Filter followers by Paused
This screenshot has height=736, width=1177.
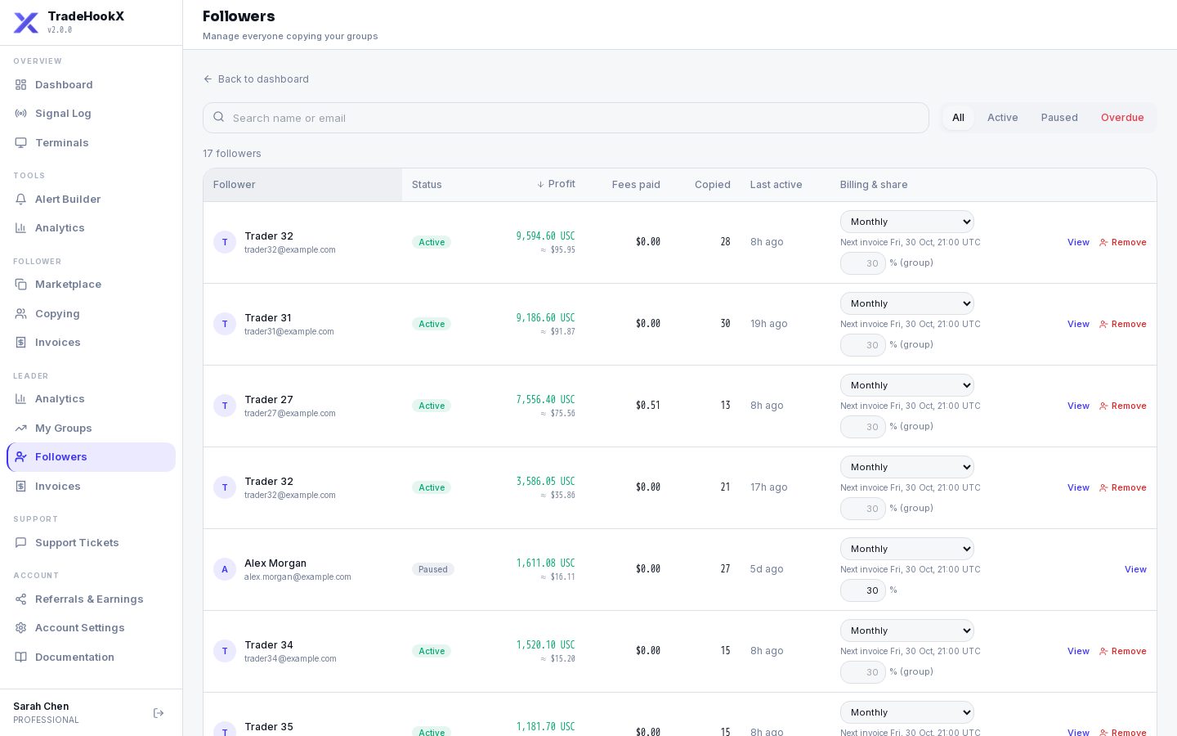[1059, 118]
